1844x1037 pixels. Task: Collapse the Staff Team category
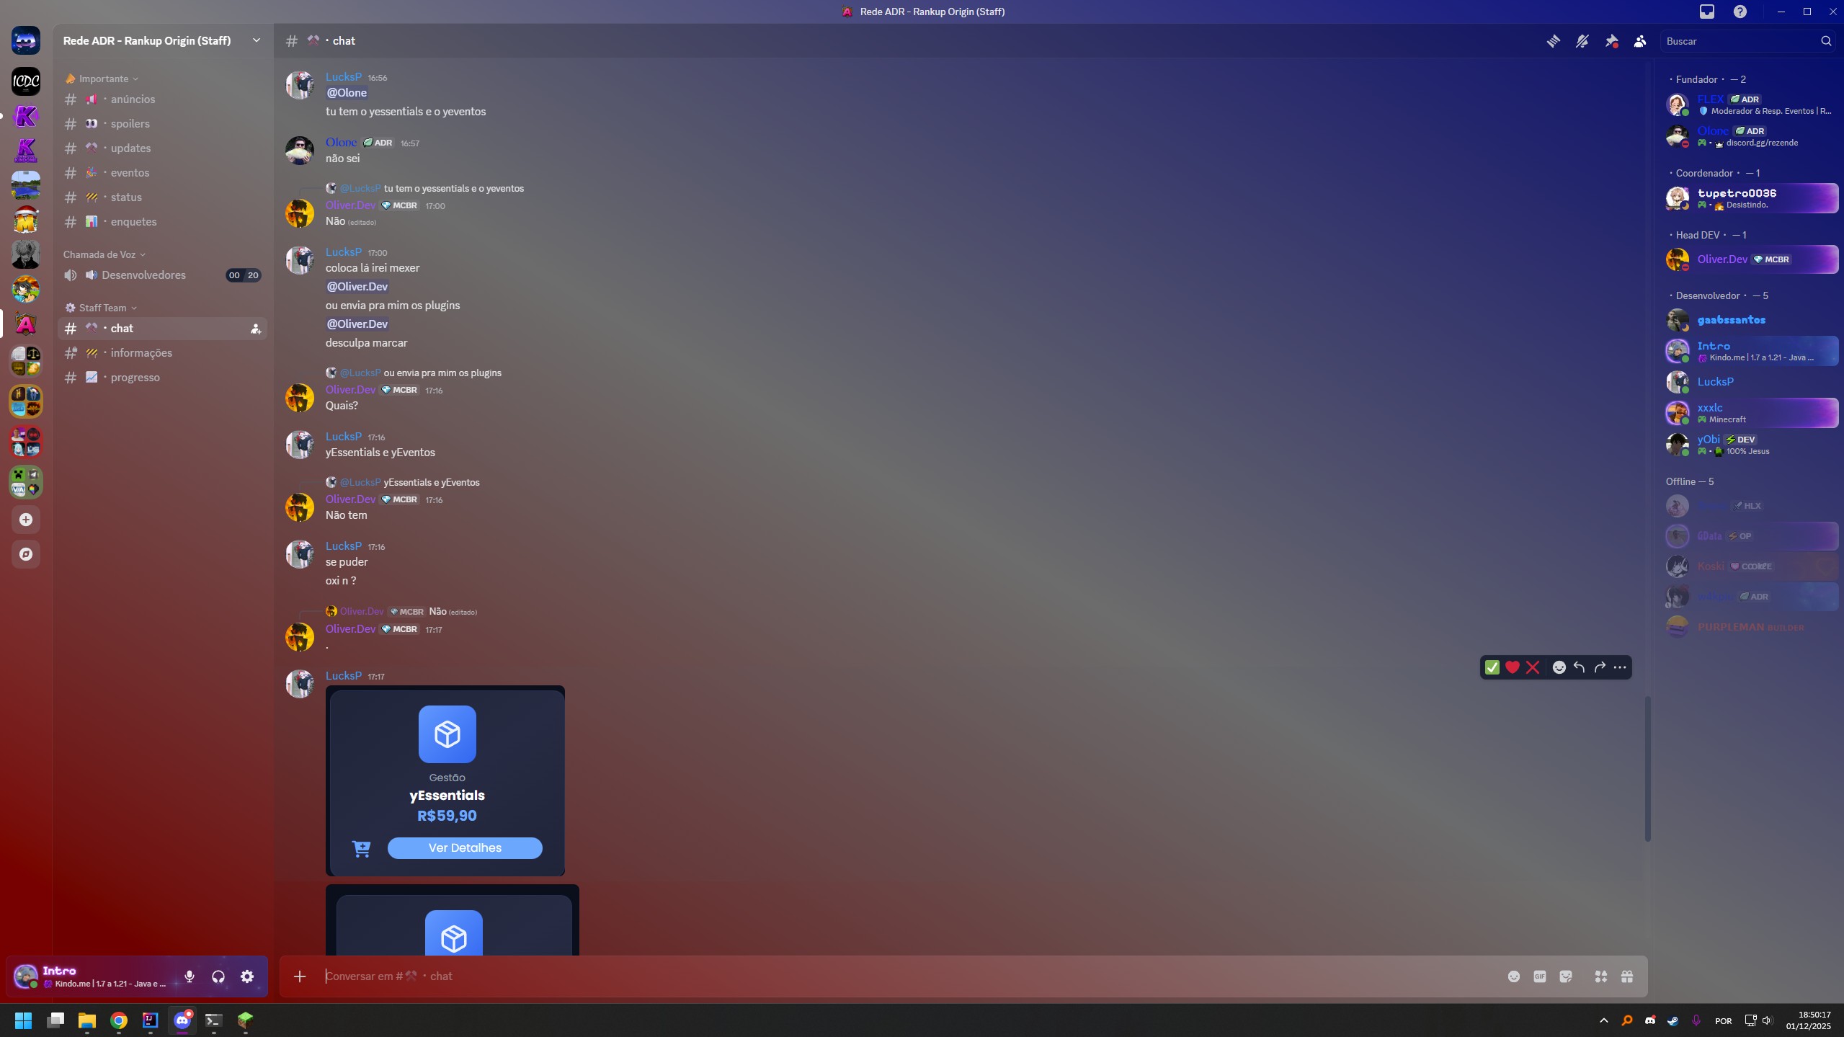tap(102, 308)
